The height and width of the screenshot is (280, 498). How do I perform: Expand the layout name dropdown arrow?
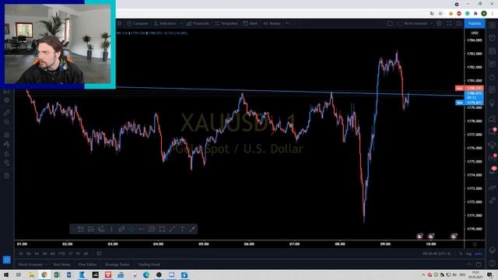pos(431,23)
